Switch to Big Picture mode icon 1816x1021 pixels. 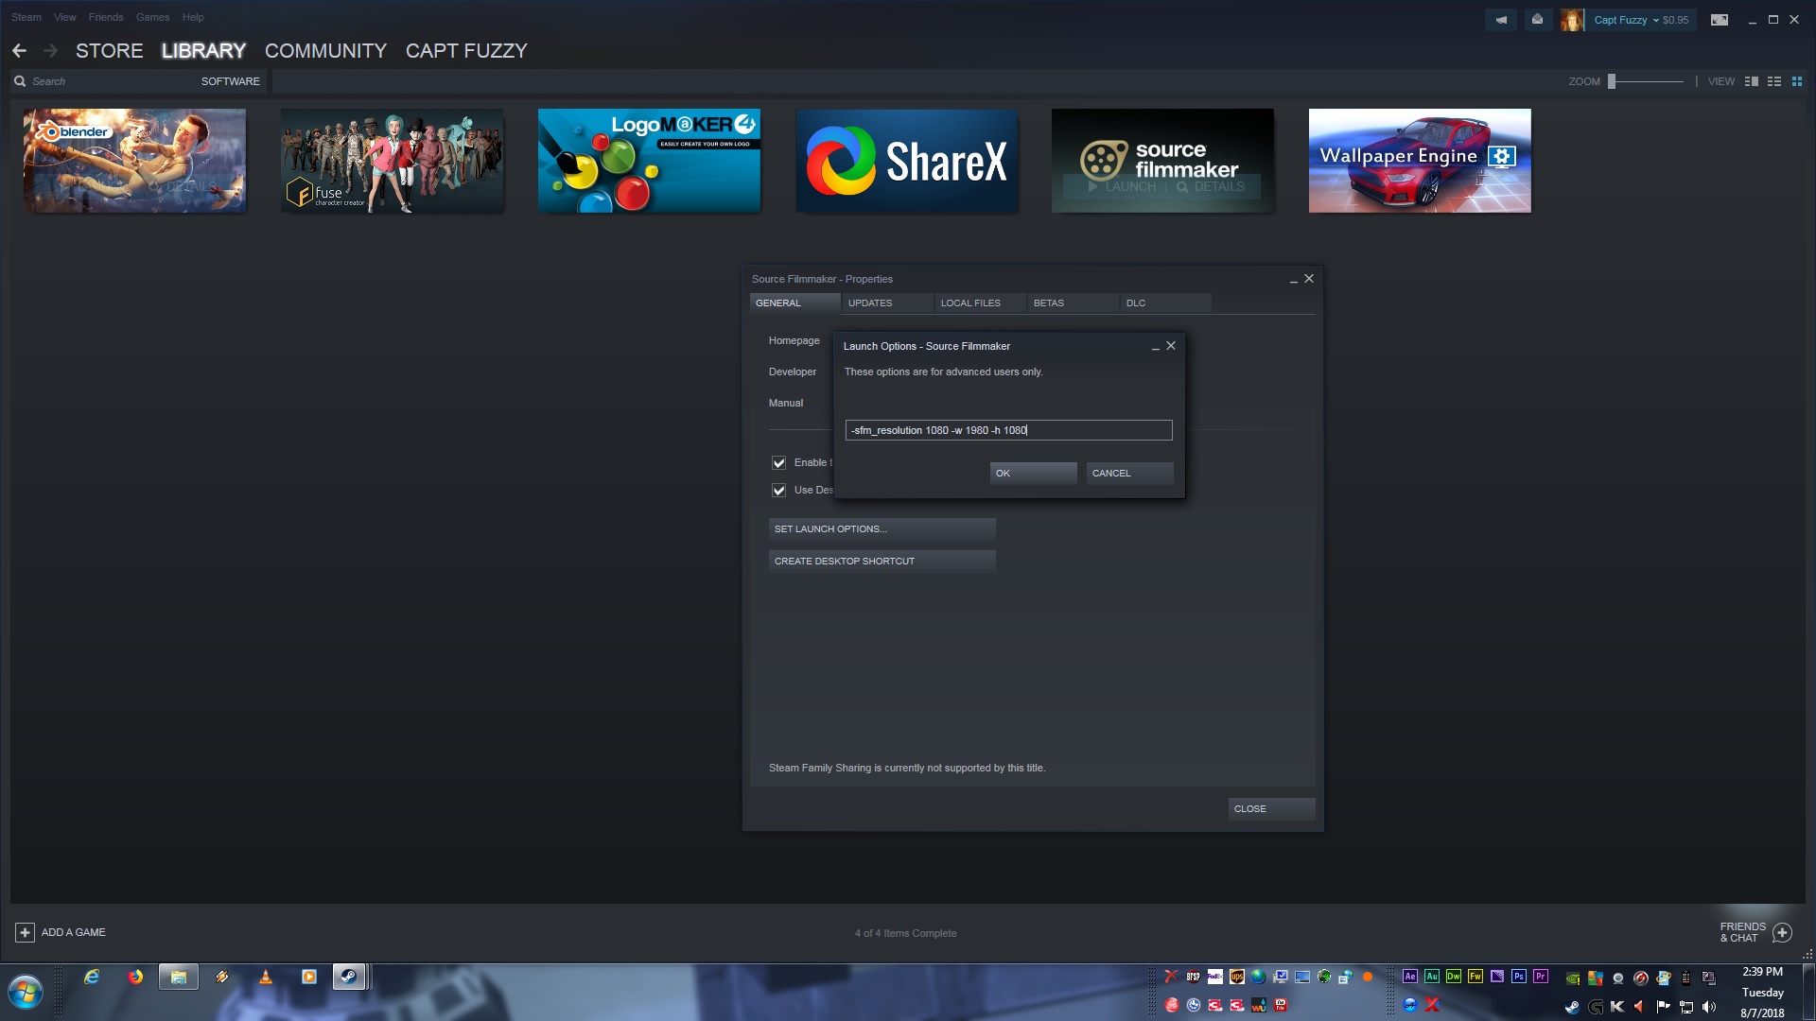click(x=1720, y=20)
